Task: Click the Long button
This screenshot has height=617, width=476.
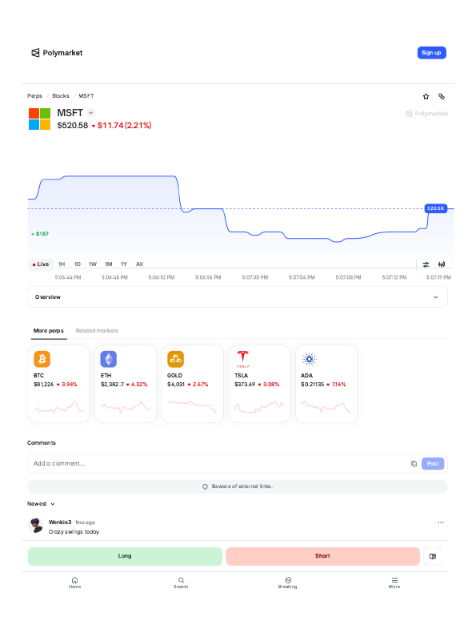Action: [125, 556]
